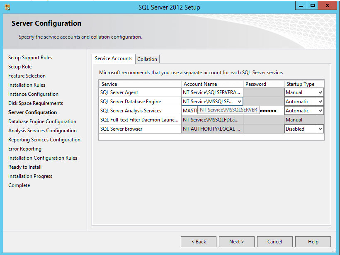Select Instance Configuration in the sidebar
This screenshot has width=340, height=255.
click(x=33, y=94)
